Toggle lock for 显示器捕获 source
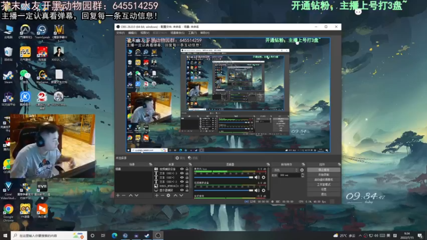Image resolution: width=427 pixels, height=240 pixels. [x=187, y=190]
